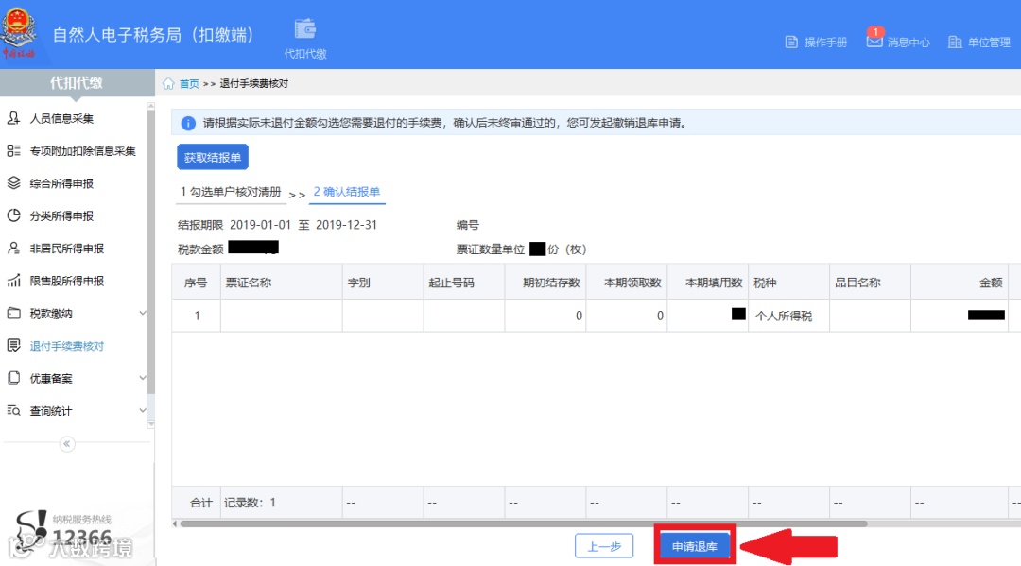
Task: Click the 获取结报单 button
Action: (213, 158)
